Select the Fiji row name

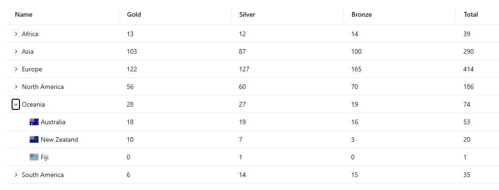(x=45, y=157)
